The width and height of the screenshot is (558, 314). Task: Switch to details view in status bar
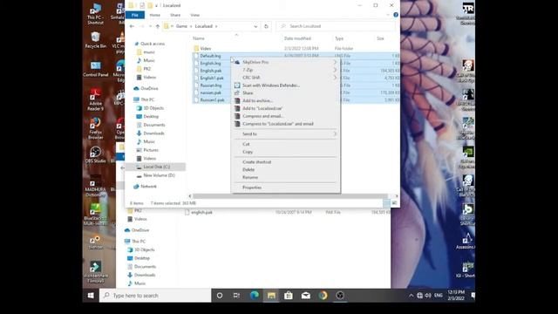[386, 203]
